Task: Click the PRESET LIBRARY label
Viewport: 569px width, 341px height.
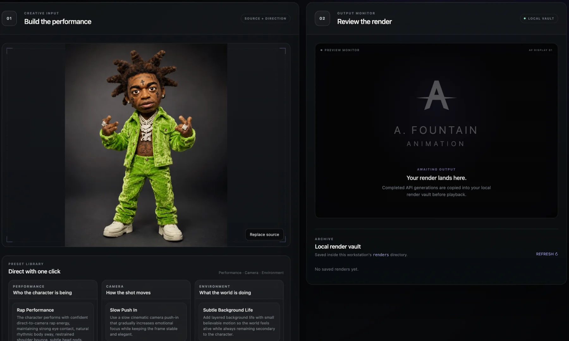Action: click(26, 264)
